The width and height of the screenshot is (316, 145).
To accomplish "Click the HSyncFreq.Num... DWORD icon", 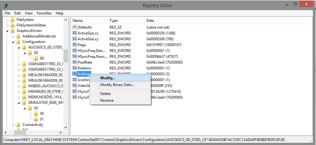I will coord(74,56).
